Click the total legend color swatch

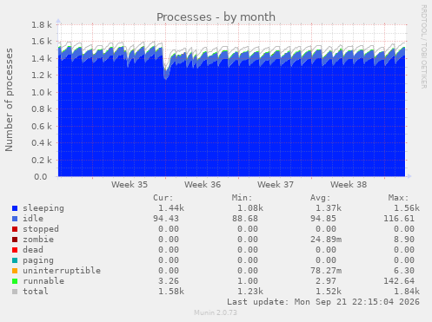click(15, 292)
